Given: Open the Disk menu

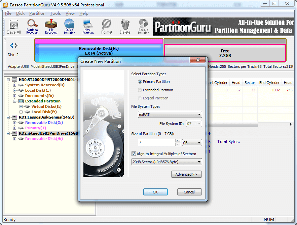Looking at the screenshot, I should pos(20,13).
